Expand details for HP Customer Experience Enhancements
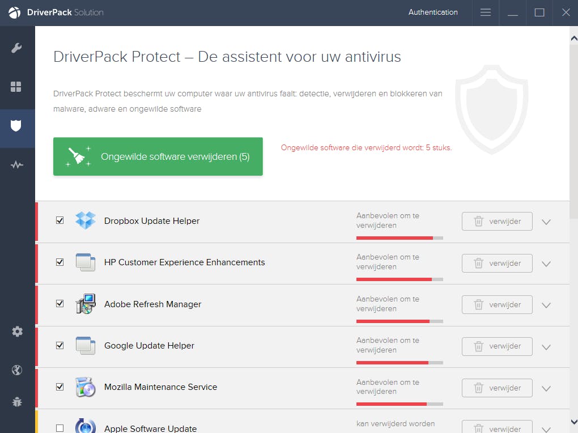The image size is (578, 433). click(x=546, y=264)
